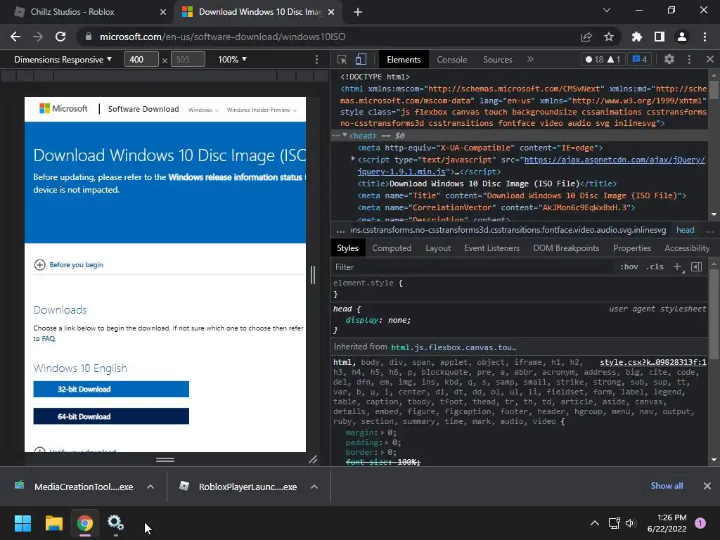
Task: Open File Explorer from the taskbar
Action: [x=53, y=523]
